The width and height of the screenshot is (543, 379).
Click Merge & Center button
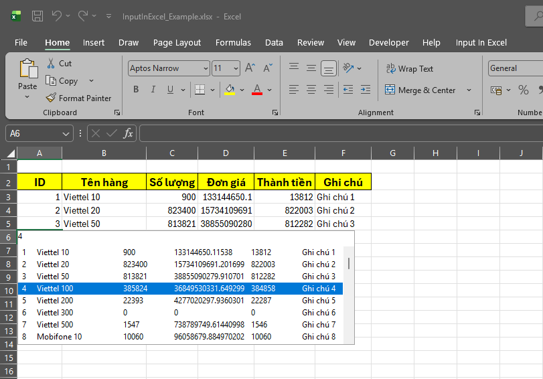(420, 90)
